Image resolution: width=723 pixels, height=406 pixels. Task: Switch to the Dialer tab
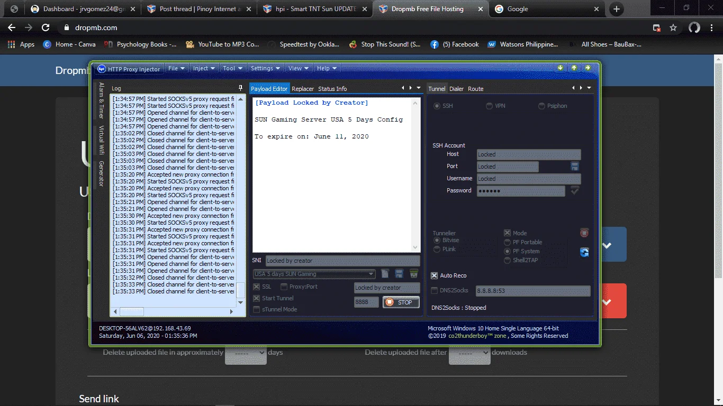coord(456,89)
